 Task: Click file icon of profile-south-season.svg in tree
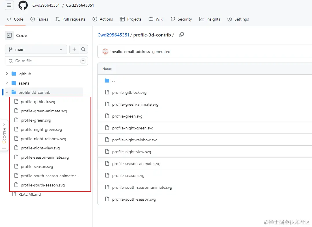click(x=16, y=185)
